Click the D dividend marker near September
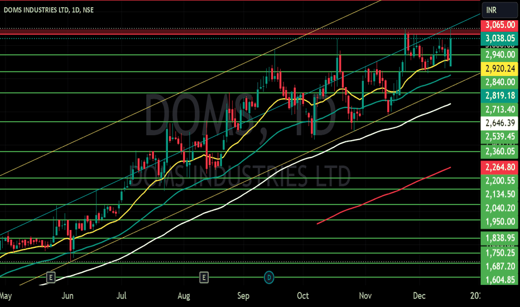520x307 pixels. (269, 277)
